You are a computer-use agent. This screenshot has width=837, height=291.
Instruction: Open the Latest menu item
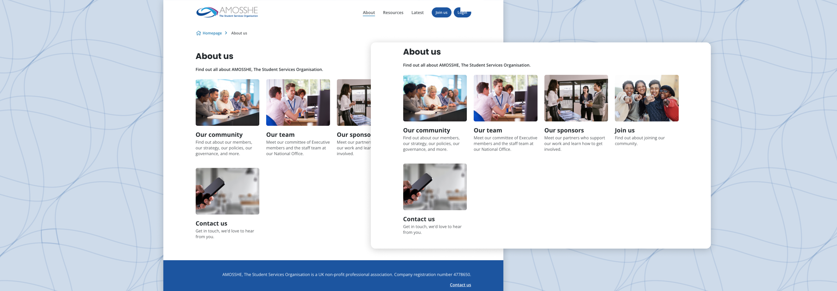(x=417, y=12)
